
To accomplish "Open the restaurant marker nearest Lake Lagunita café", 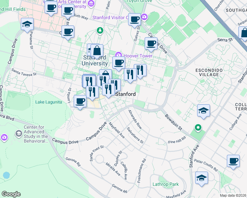I will tap(92, 92).
